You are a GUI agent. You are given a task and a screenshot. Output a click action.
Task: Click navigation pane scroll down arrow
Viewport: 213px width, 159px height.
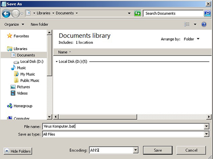(x=49, y=117)
